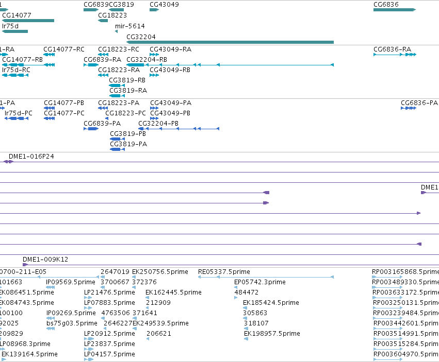This screenshot has width=439, height=362.
Task: Select protein CG18223-PA feature
Action: point(103,108)
